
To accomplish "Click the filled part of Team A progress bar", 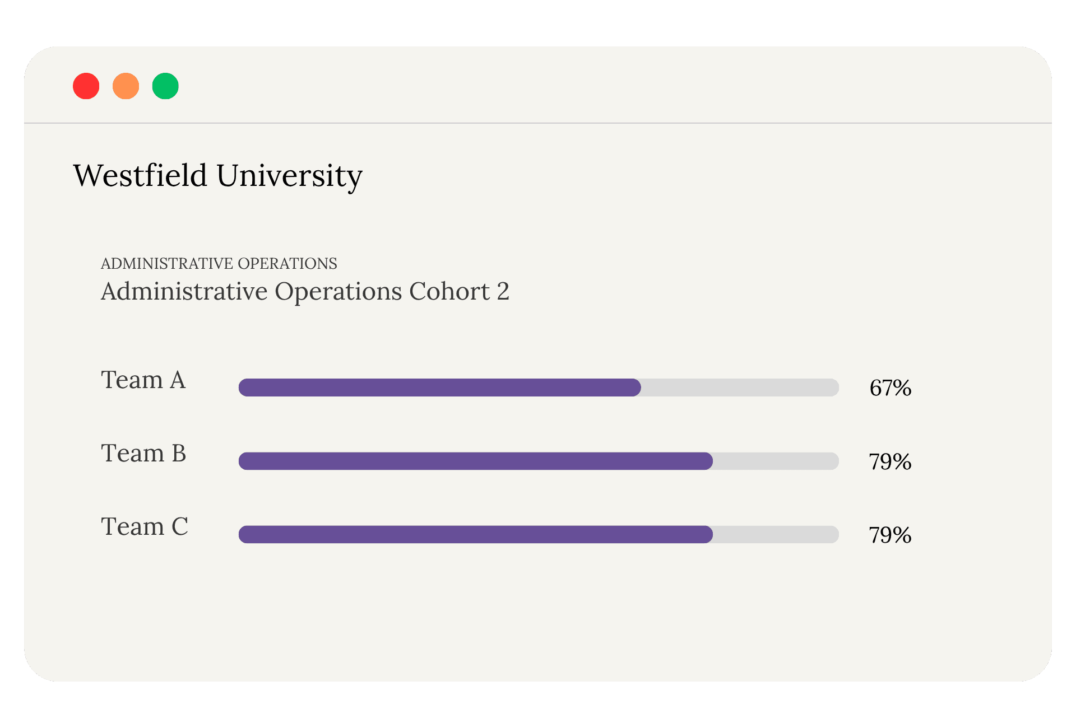I will tap(439, 388).
